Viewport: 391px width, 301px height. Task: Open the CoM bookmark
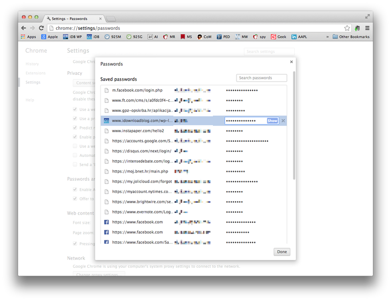[204, 37]
